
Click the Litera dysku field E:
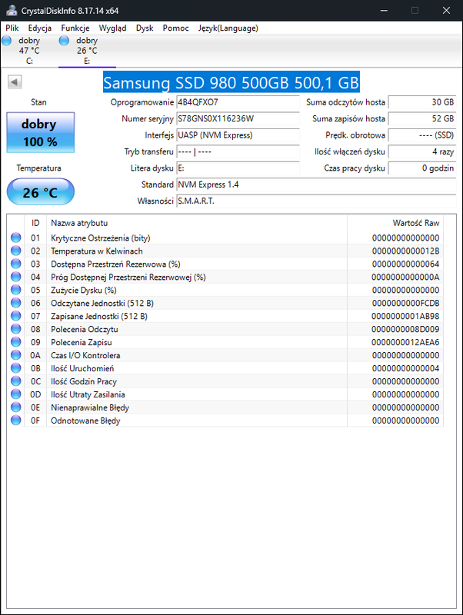(238, 168)
